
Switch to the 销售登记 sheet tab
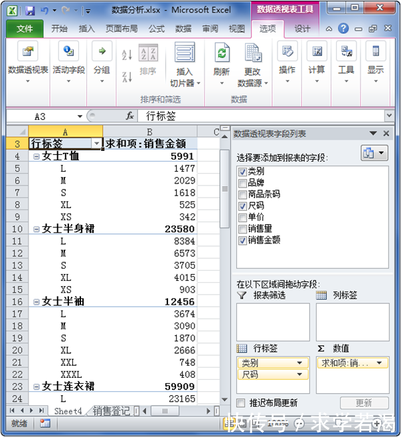tap(111, 411)
